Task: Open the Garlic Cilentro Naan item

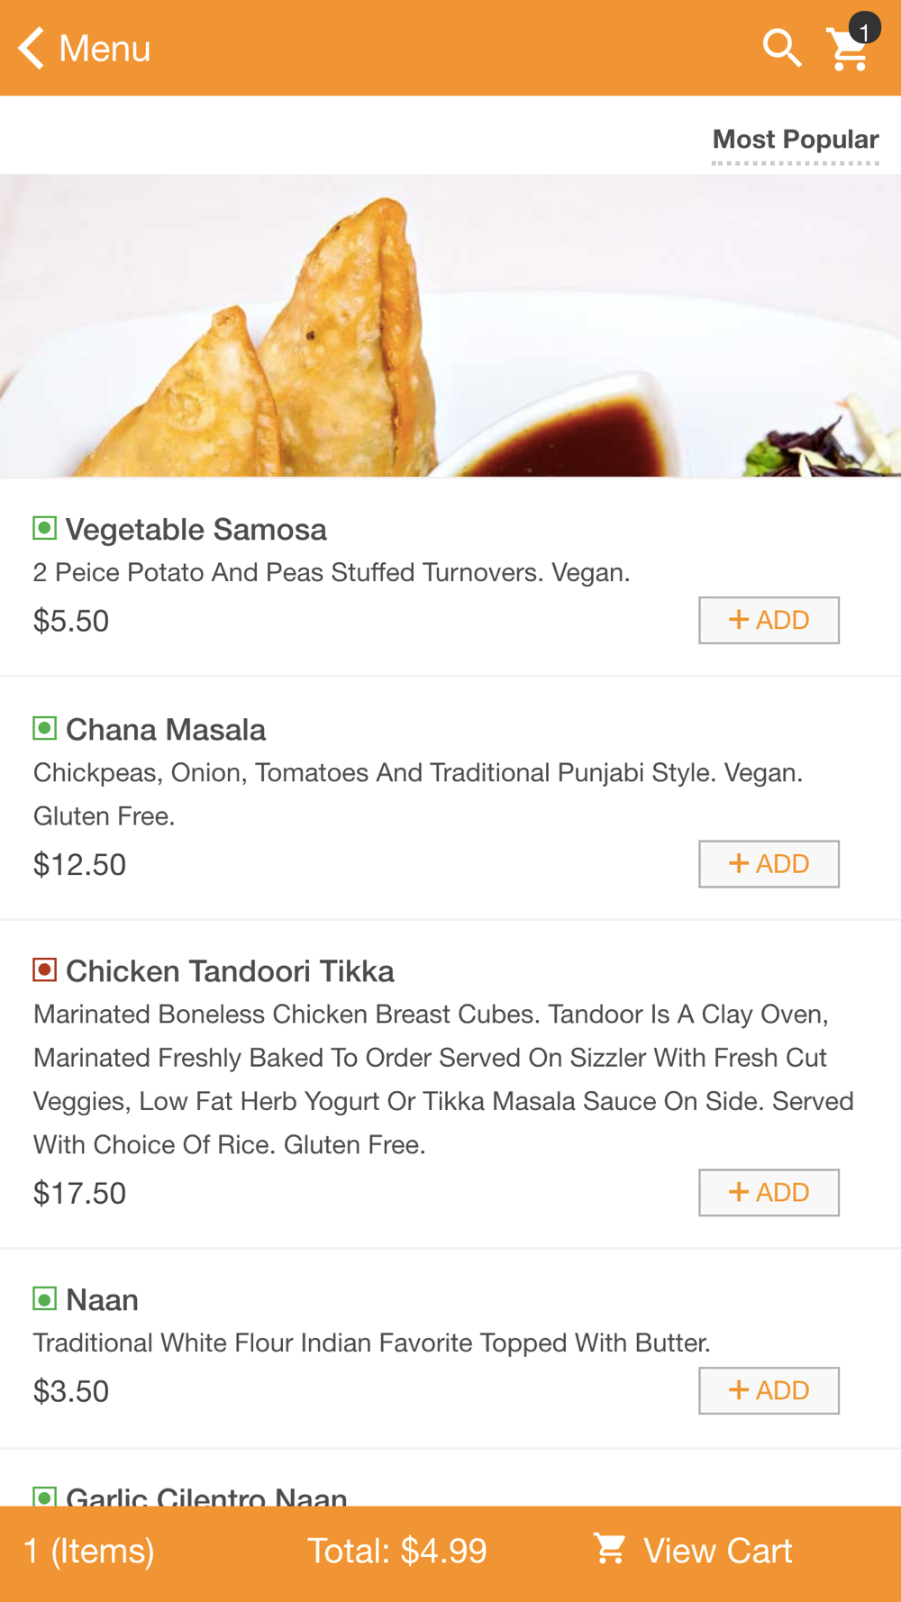Action: pyautogui.click(x=206, y=1496)
